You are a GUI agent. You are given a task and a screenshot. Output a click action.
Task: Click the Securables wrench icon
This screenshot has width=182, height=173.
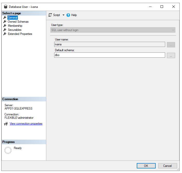coord(5,30)
